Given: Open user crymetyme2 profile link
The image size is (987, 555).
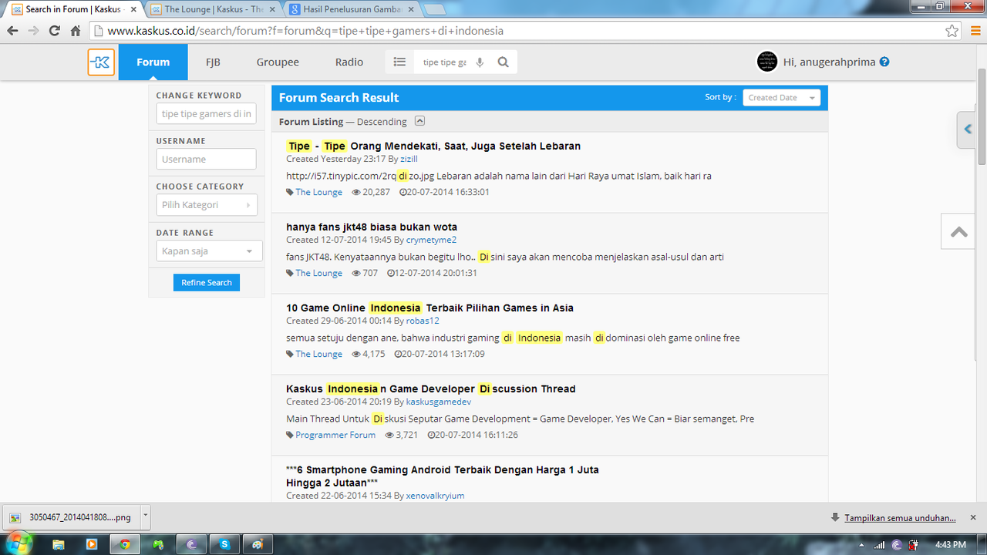Looking at the screenshot, I should (x=431, y=240).
